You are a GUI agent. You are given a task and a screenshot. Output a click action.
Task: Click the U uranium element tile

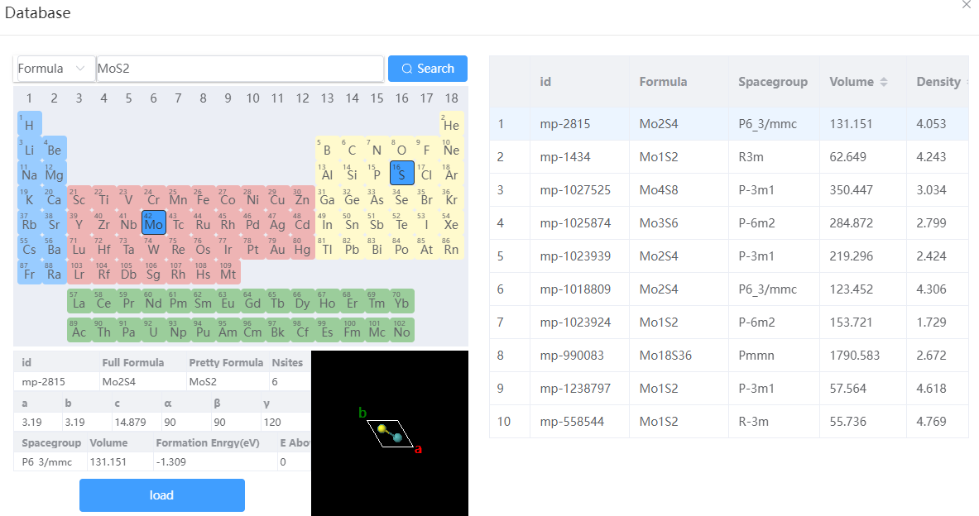[x=154, y=330]
